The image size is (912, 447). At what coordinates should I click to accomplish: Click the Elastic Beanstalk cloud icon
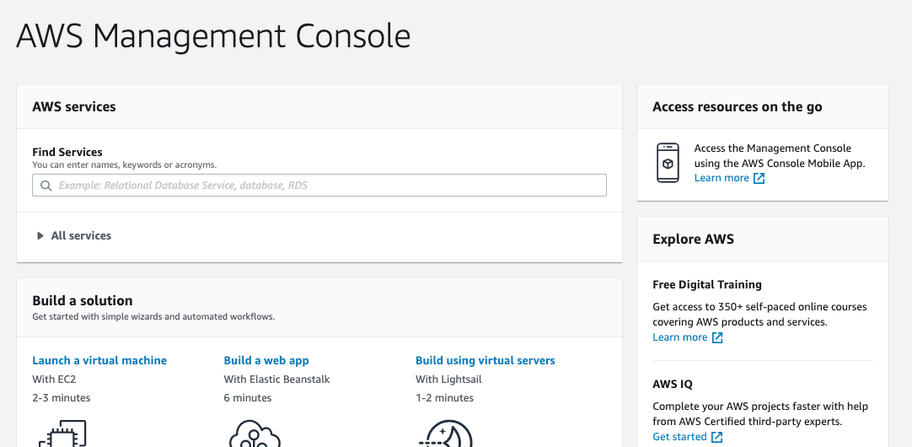click(x=255, y=434)
